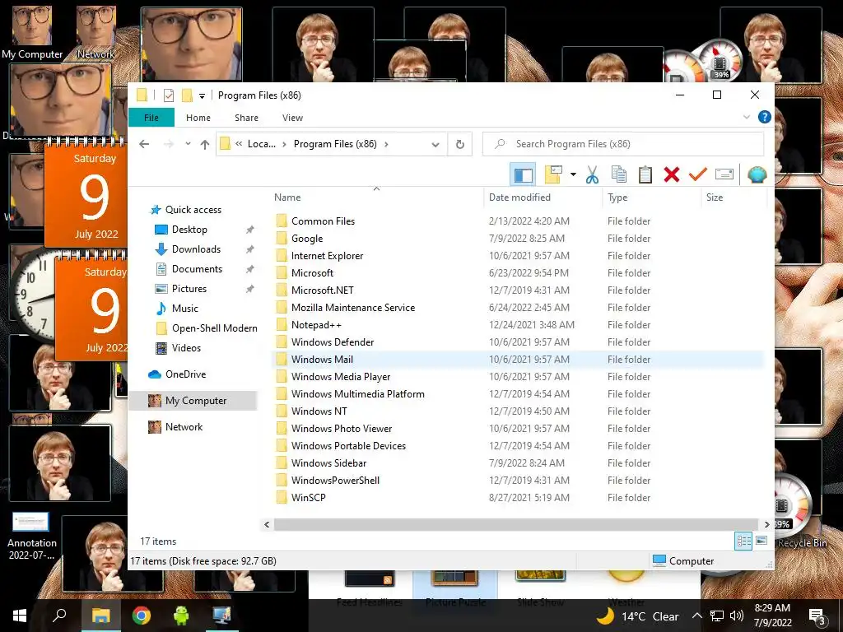The image size is (843, 632).
Task: Expand the Folder Options toolbar dropdown arrow
Action: click(x=573, y=174)
